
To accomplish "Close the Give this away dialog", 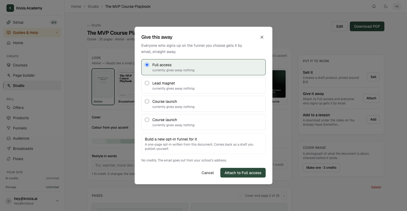I will click(x=262, y=37).
